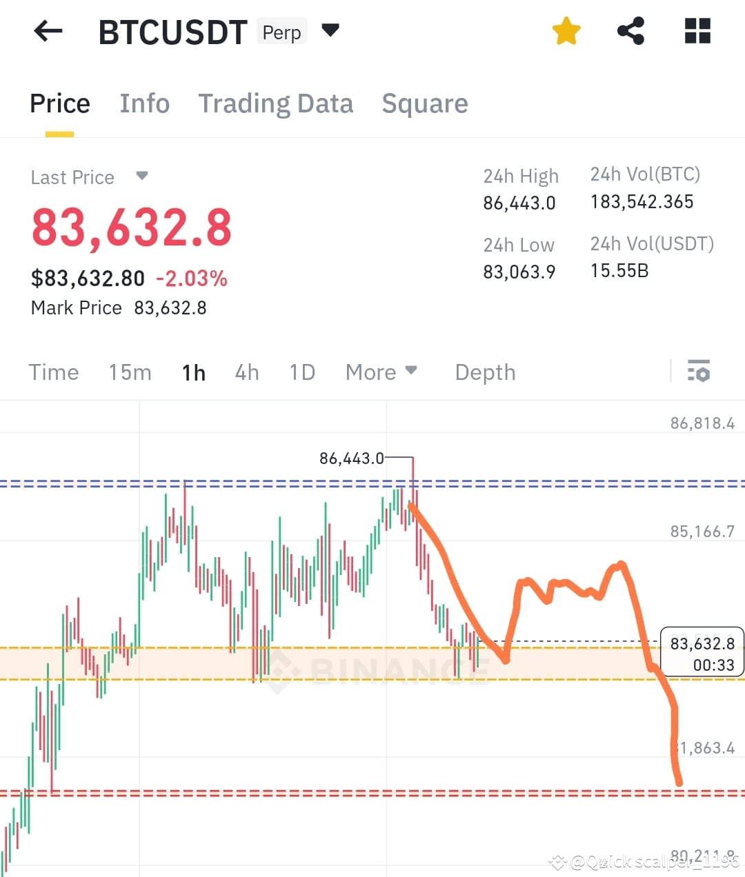Select the Depth view
Viewport: 745px width, 877px height.
(485, 372)
